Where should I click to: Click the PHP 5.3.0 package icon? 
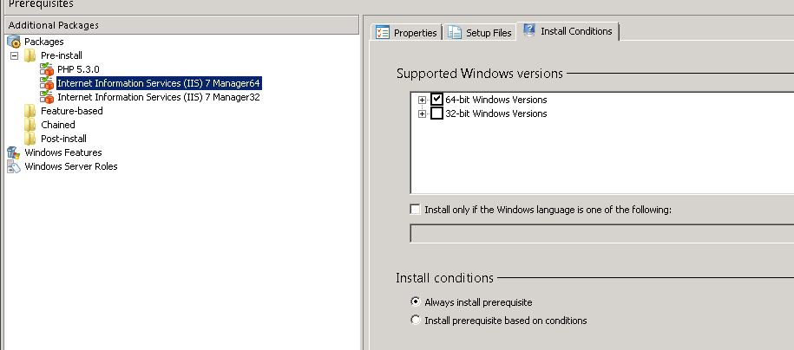tap(47, 69)
